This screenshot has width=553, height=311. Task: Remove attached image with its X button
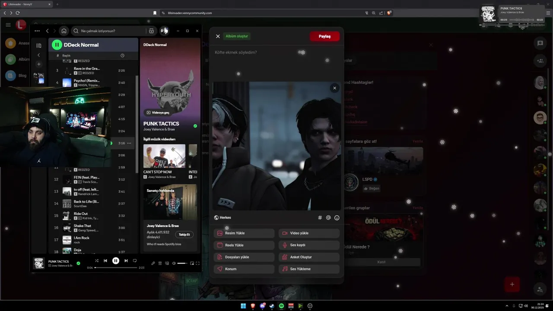coord(334,88)
